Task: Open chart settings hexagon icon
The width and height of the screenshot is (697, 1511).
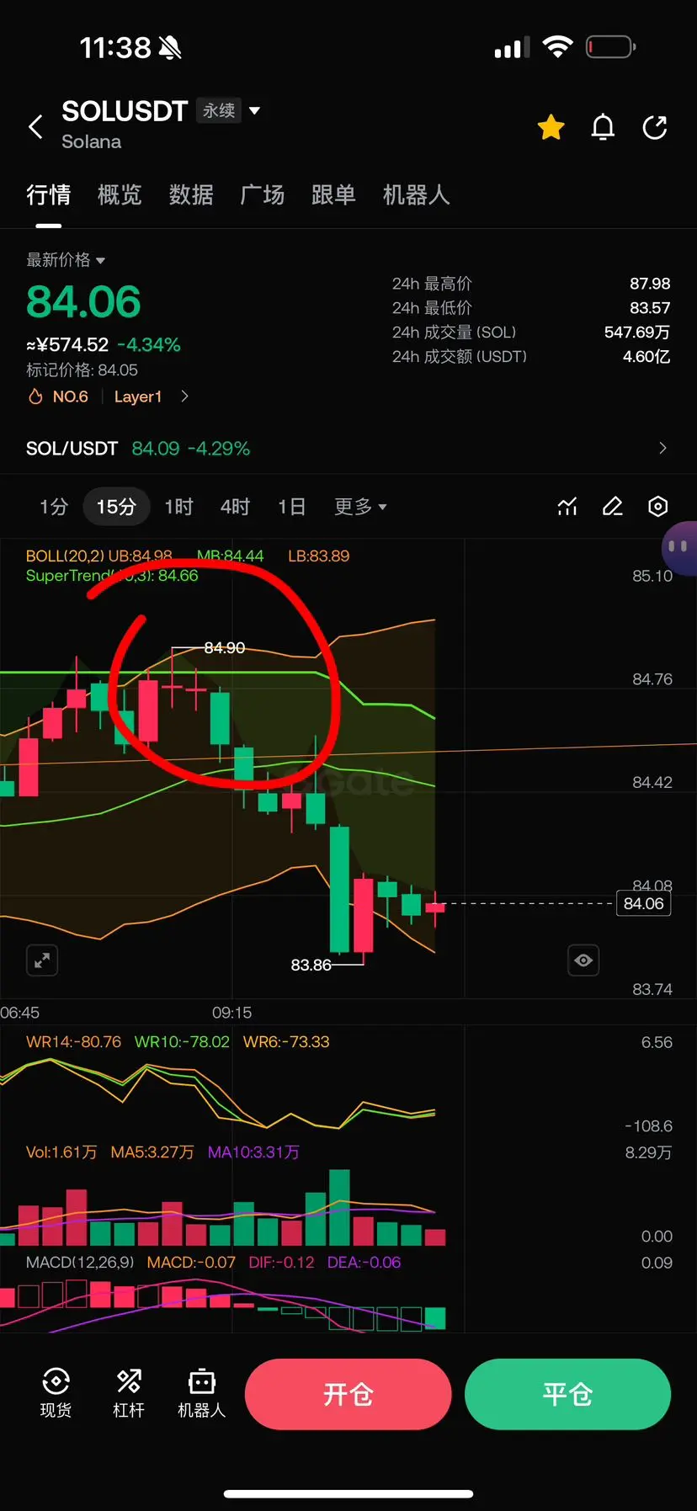Action: click(x=658, y=506)
